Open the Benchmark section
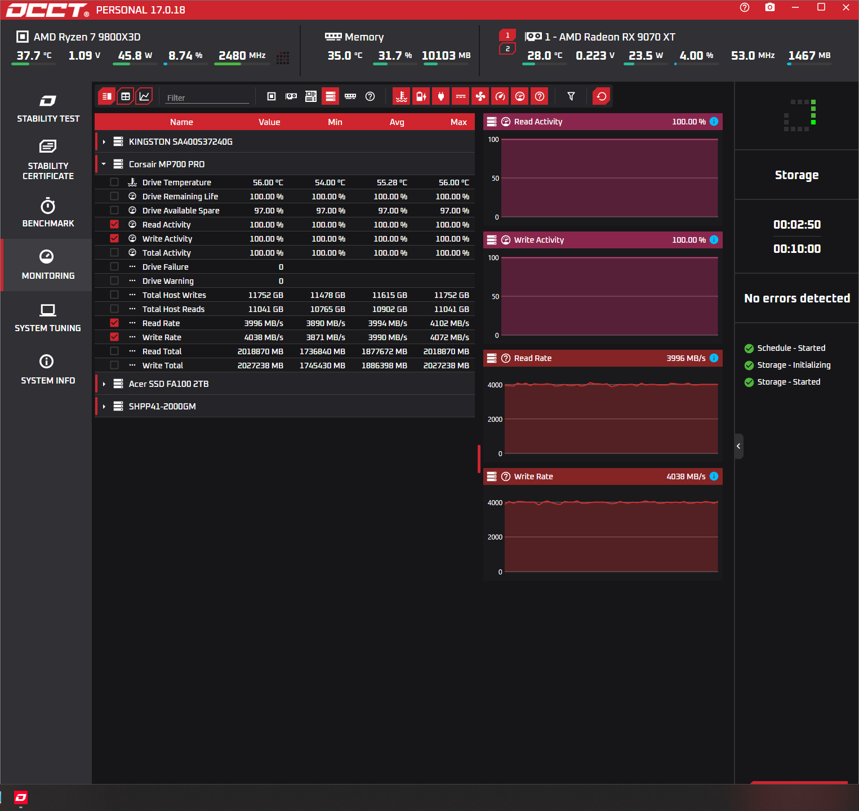Image resolution: width=859 pixels, height=811 pixels. coord(48,212)
